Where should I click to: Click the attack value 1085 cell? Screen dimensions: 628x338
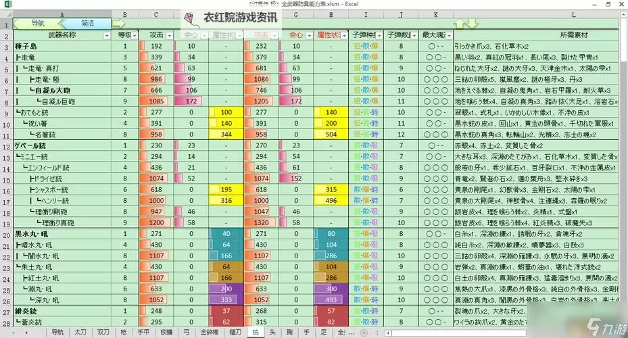click(x=156, y=101)
